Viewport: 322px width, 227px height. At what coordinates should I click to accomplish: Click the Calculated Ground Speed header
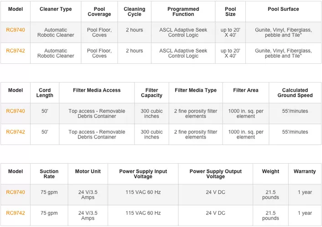point(295,93)
